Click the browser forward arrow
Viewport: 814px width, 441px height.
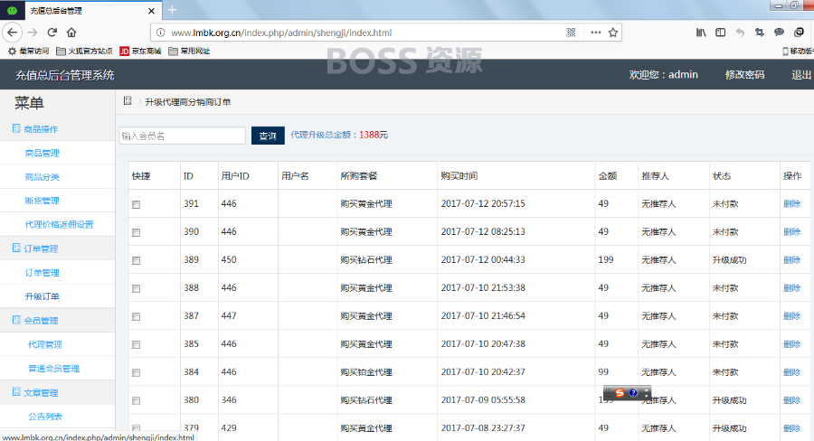point(33,33)
